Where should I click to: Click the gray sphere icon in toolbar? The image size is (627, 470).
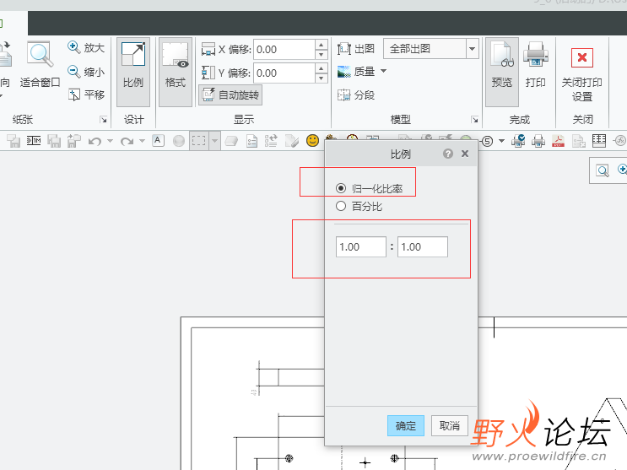point(179,141)
